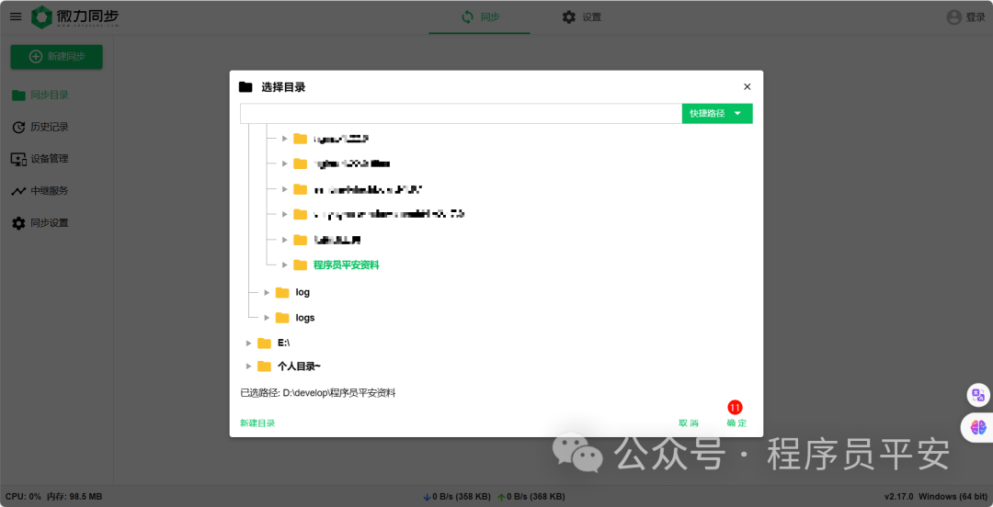Select the 程序员平安资料 folder name

[347, 265]
